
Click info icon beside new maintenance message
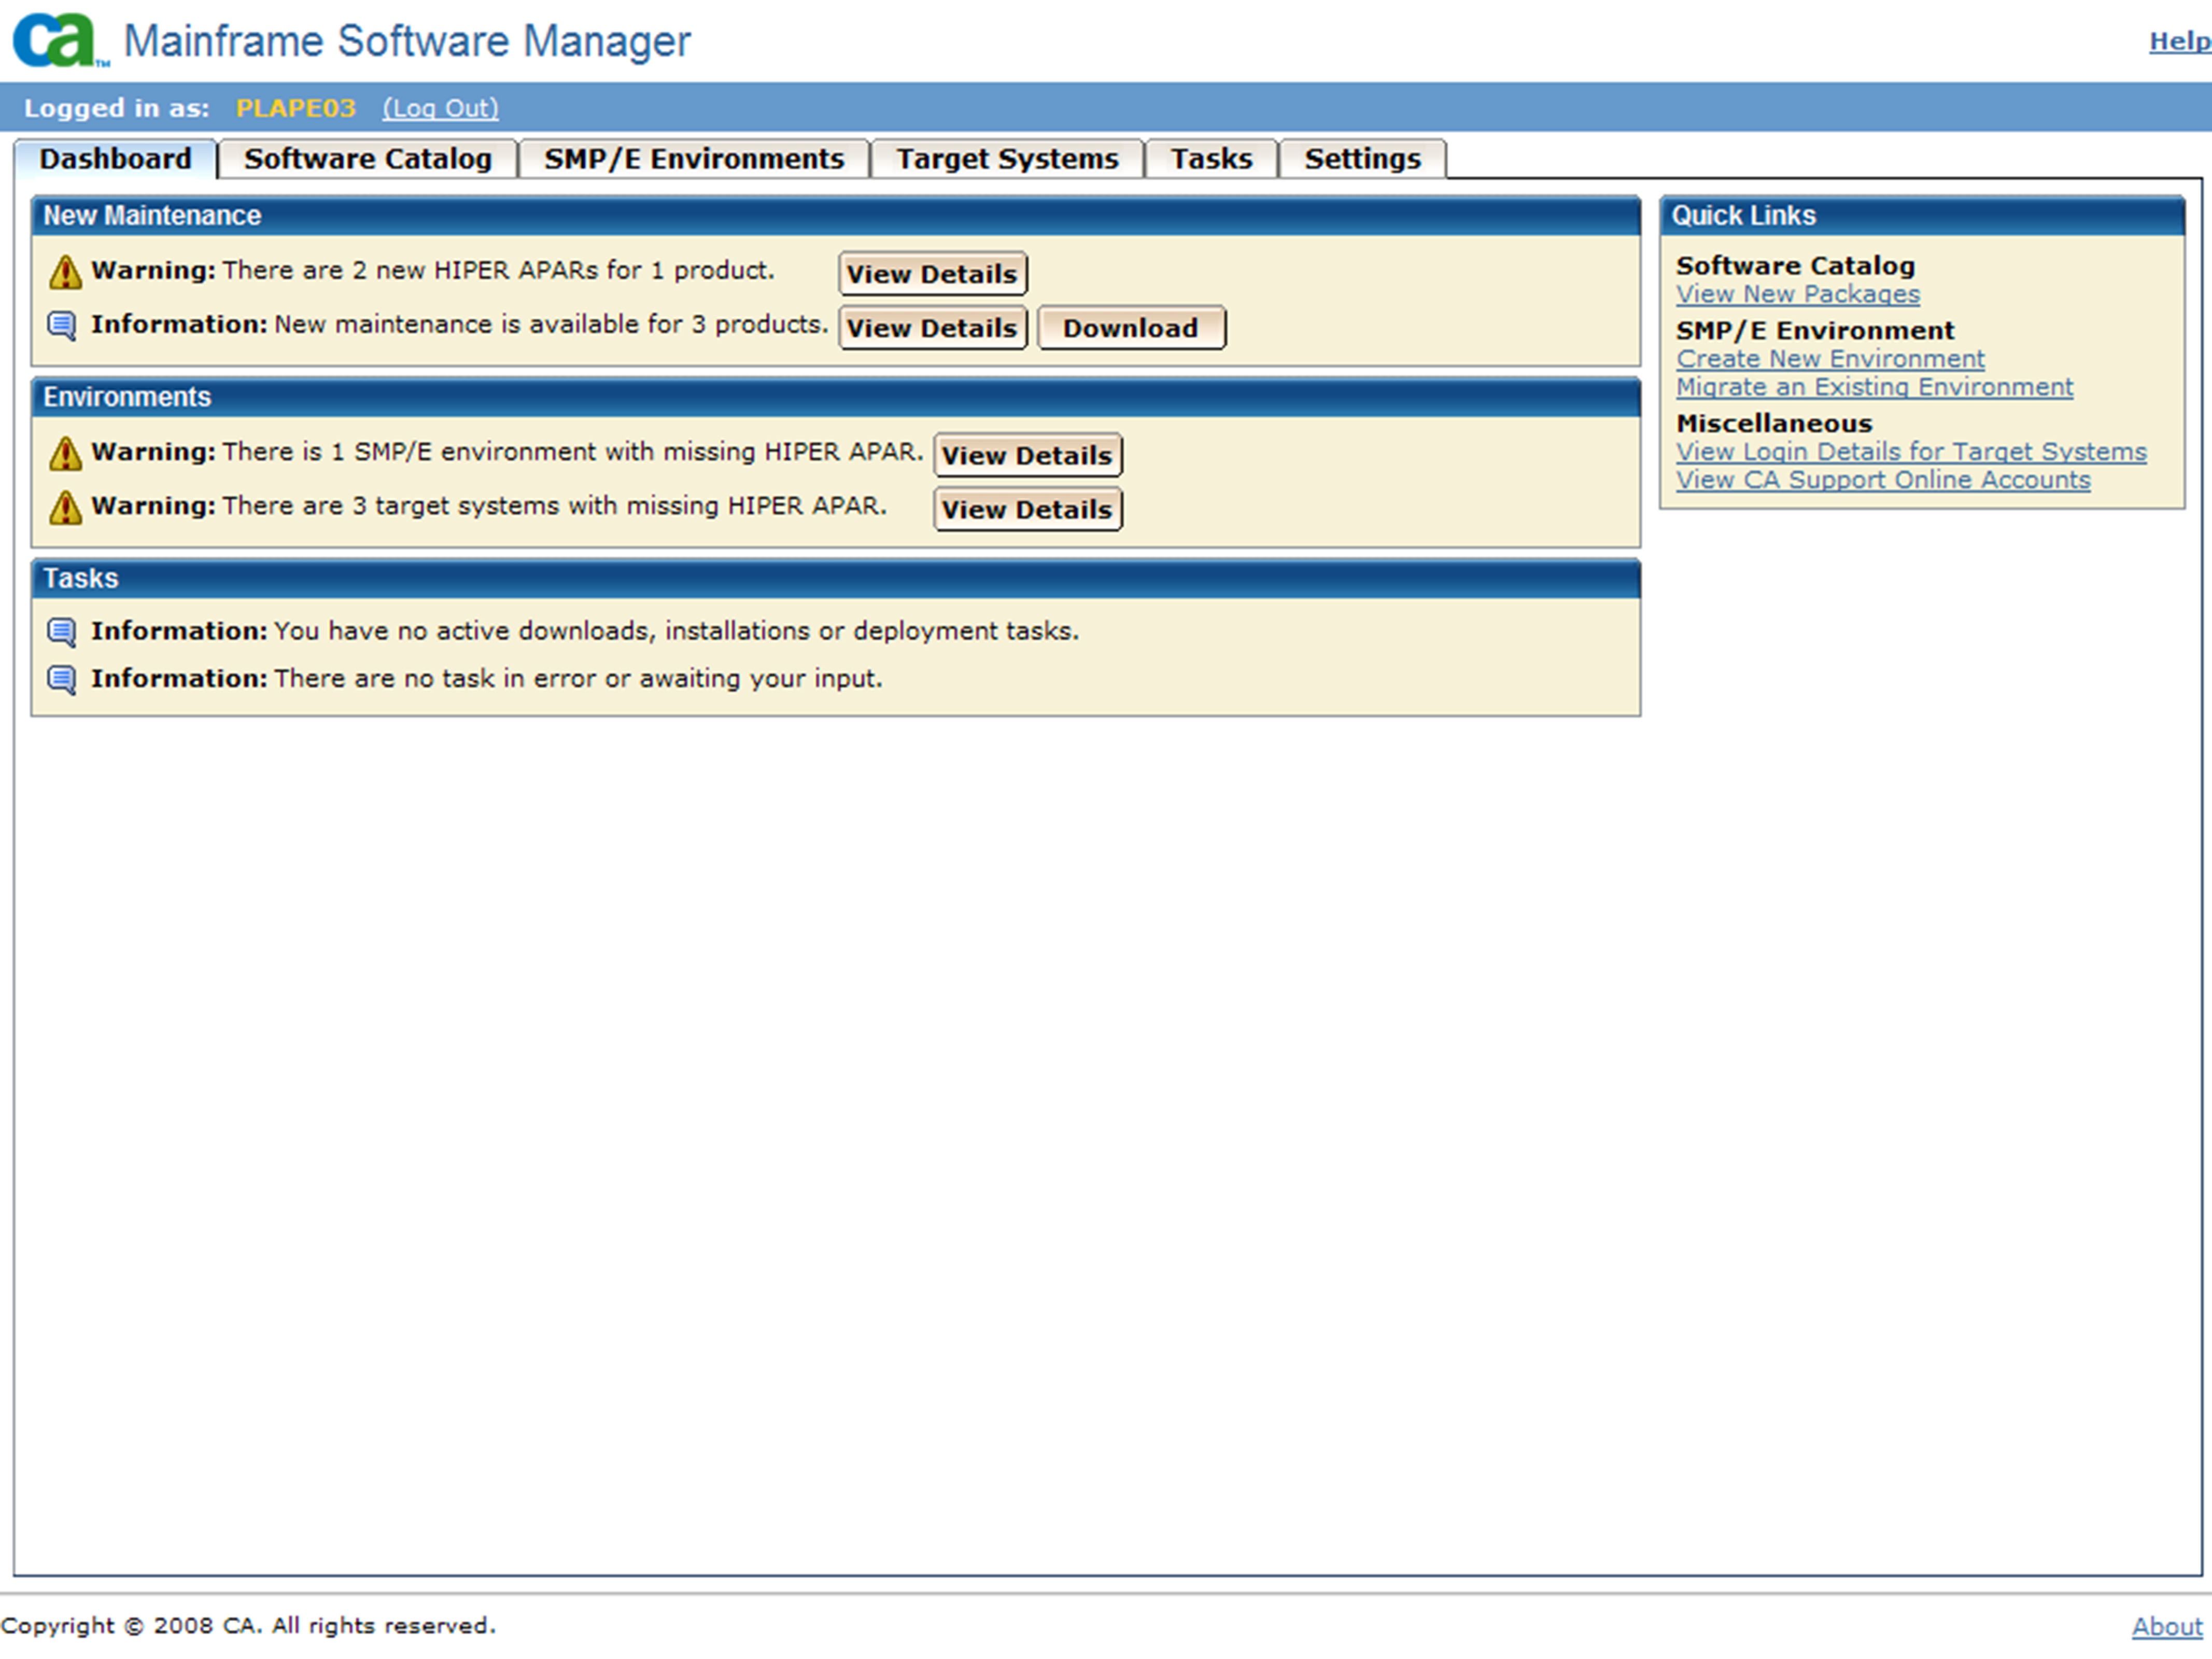(62, 326)
